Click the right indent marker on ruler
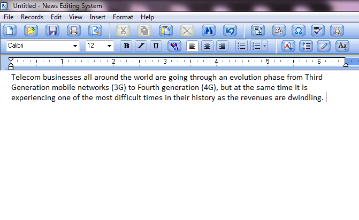The width and height of the screenshot is (359, 220). 346,65
